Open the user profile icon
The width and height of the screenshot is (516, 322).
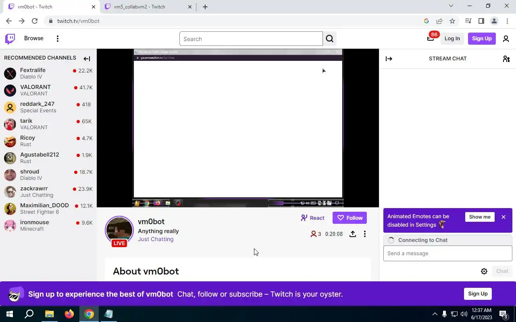[x=506, y=39]
